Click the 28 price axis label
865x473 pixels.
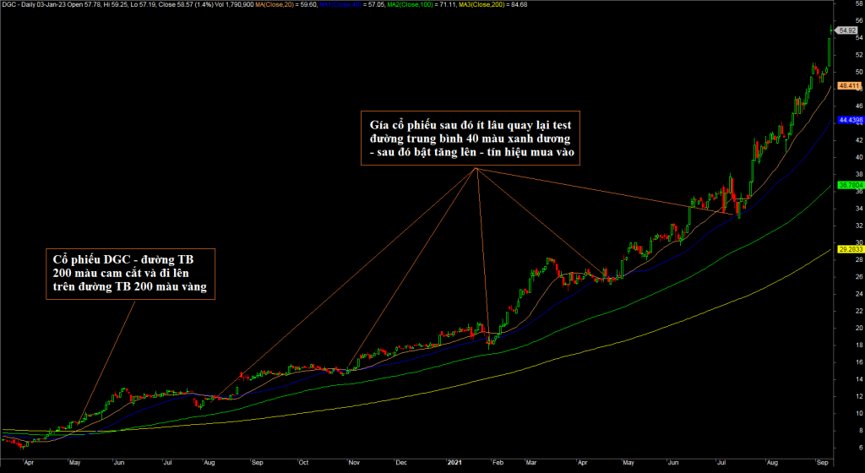(x=859, y=259)
